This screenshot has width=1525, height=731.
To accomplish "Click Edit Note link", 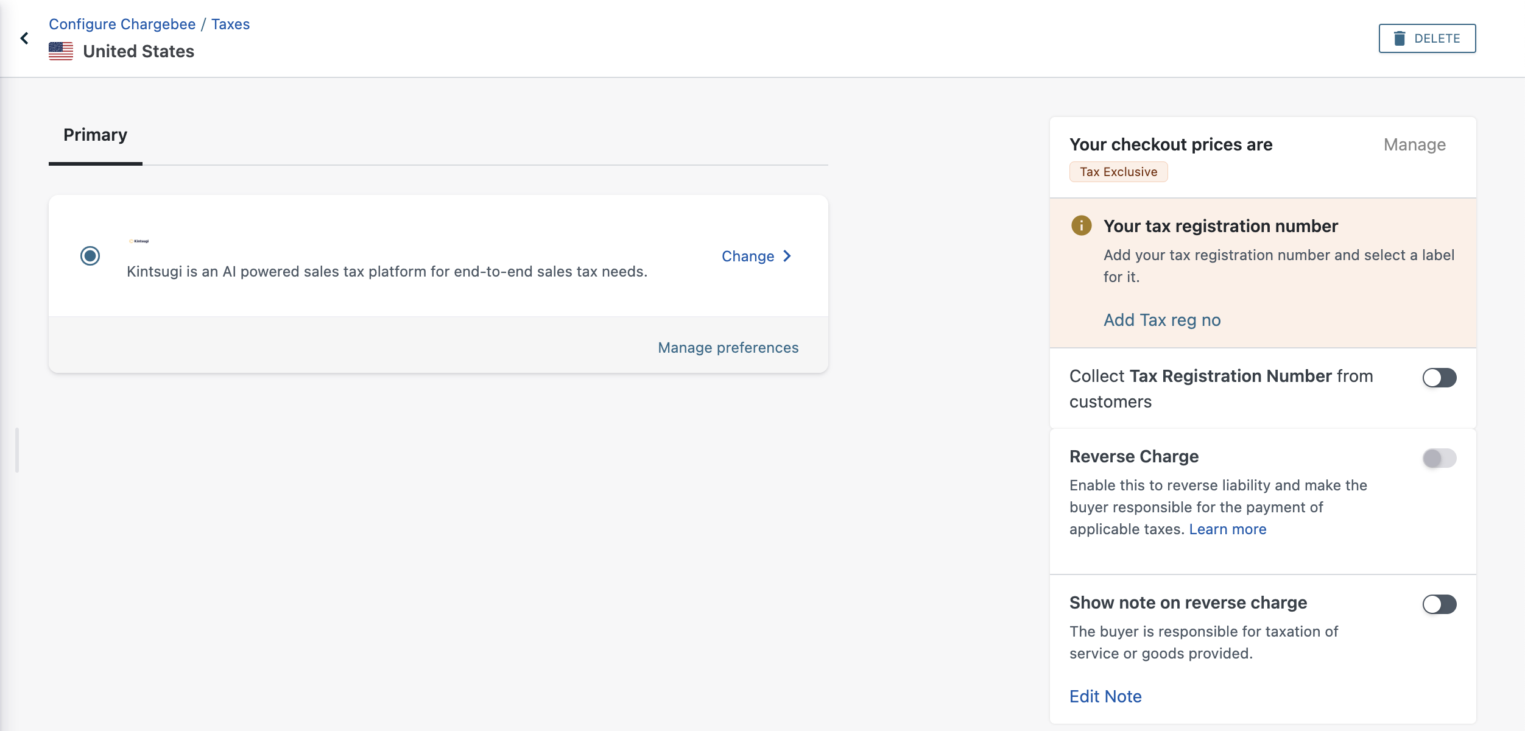I will click(x=1105, y=696).
